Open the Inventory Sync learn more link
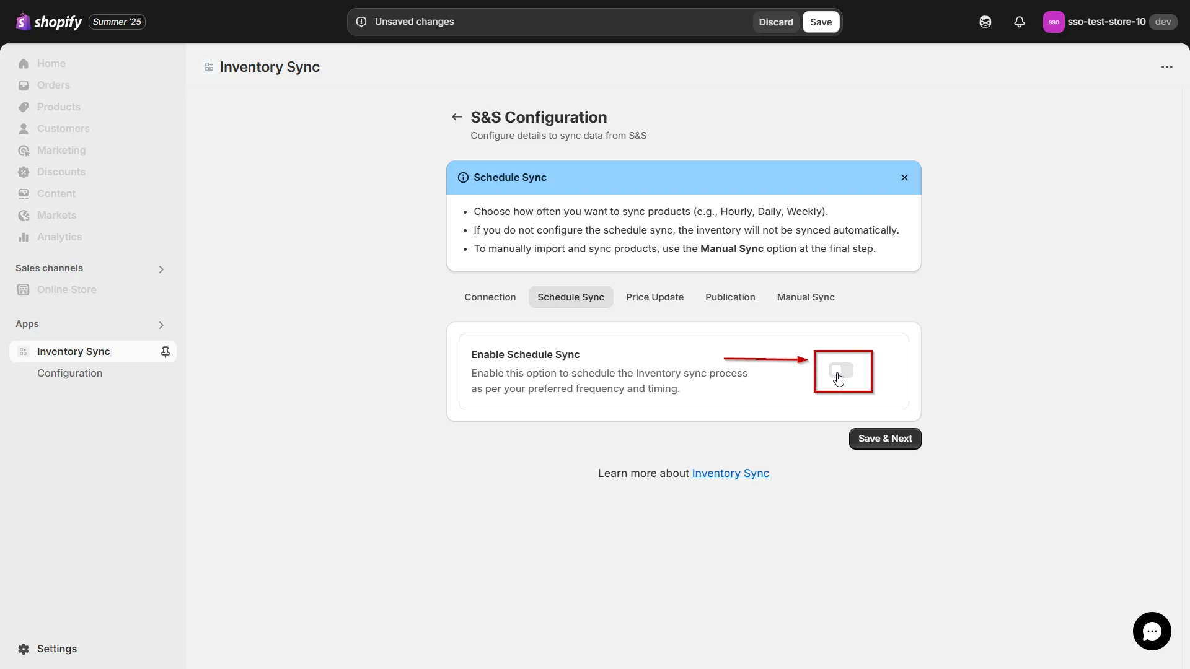Viewport: 1190px width, 669px height. 730,473
